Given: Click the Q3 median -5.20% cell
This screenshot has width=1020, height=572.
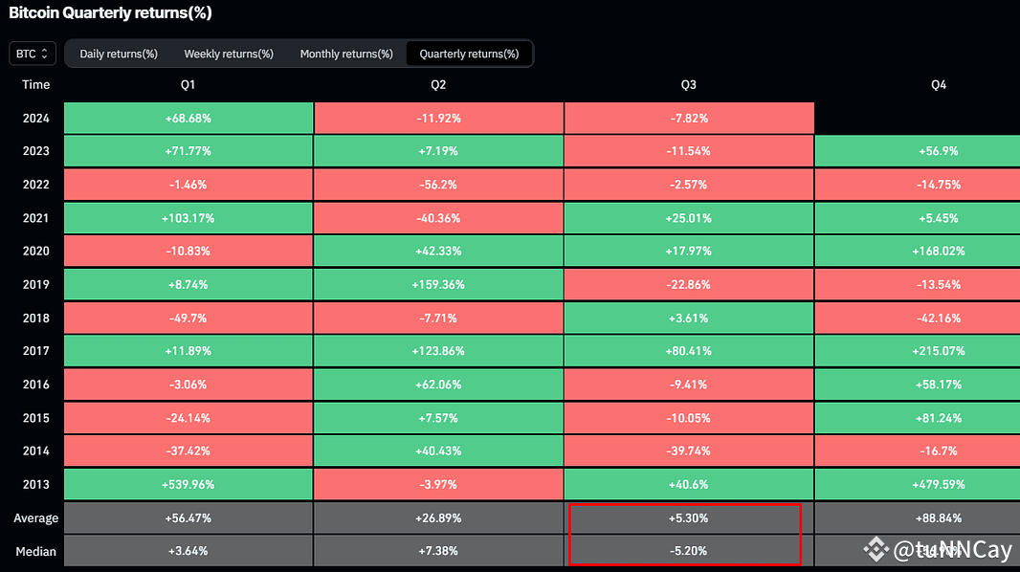Looking at the screenshot, I should [688, 551].
